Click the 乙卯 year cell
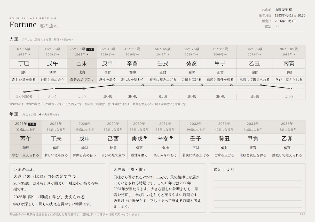The height and width of the screenshot is (222, 315). 287,139
